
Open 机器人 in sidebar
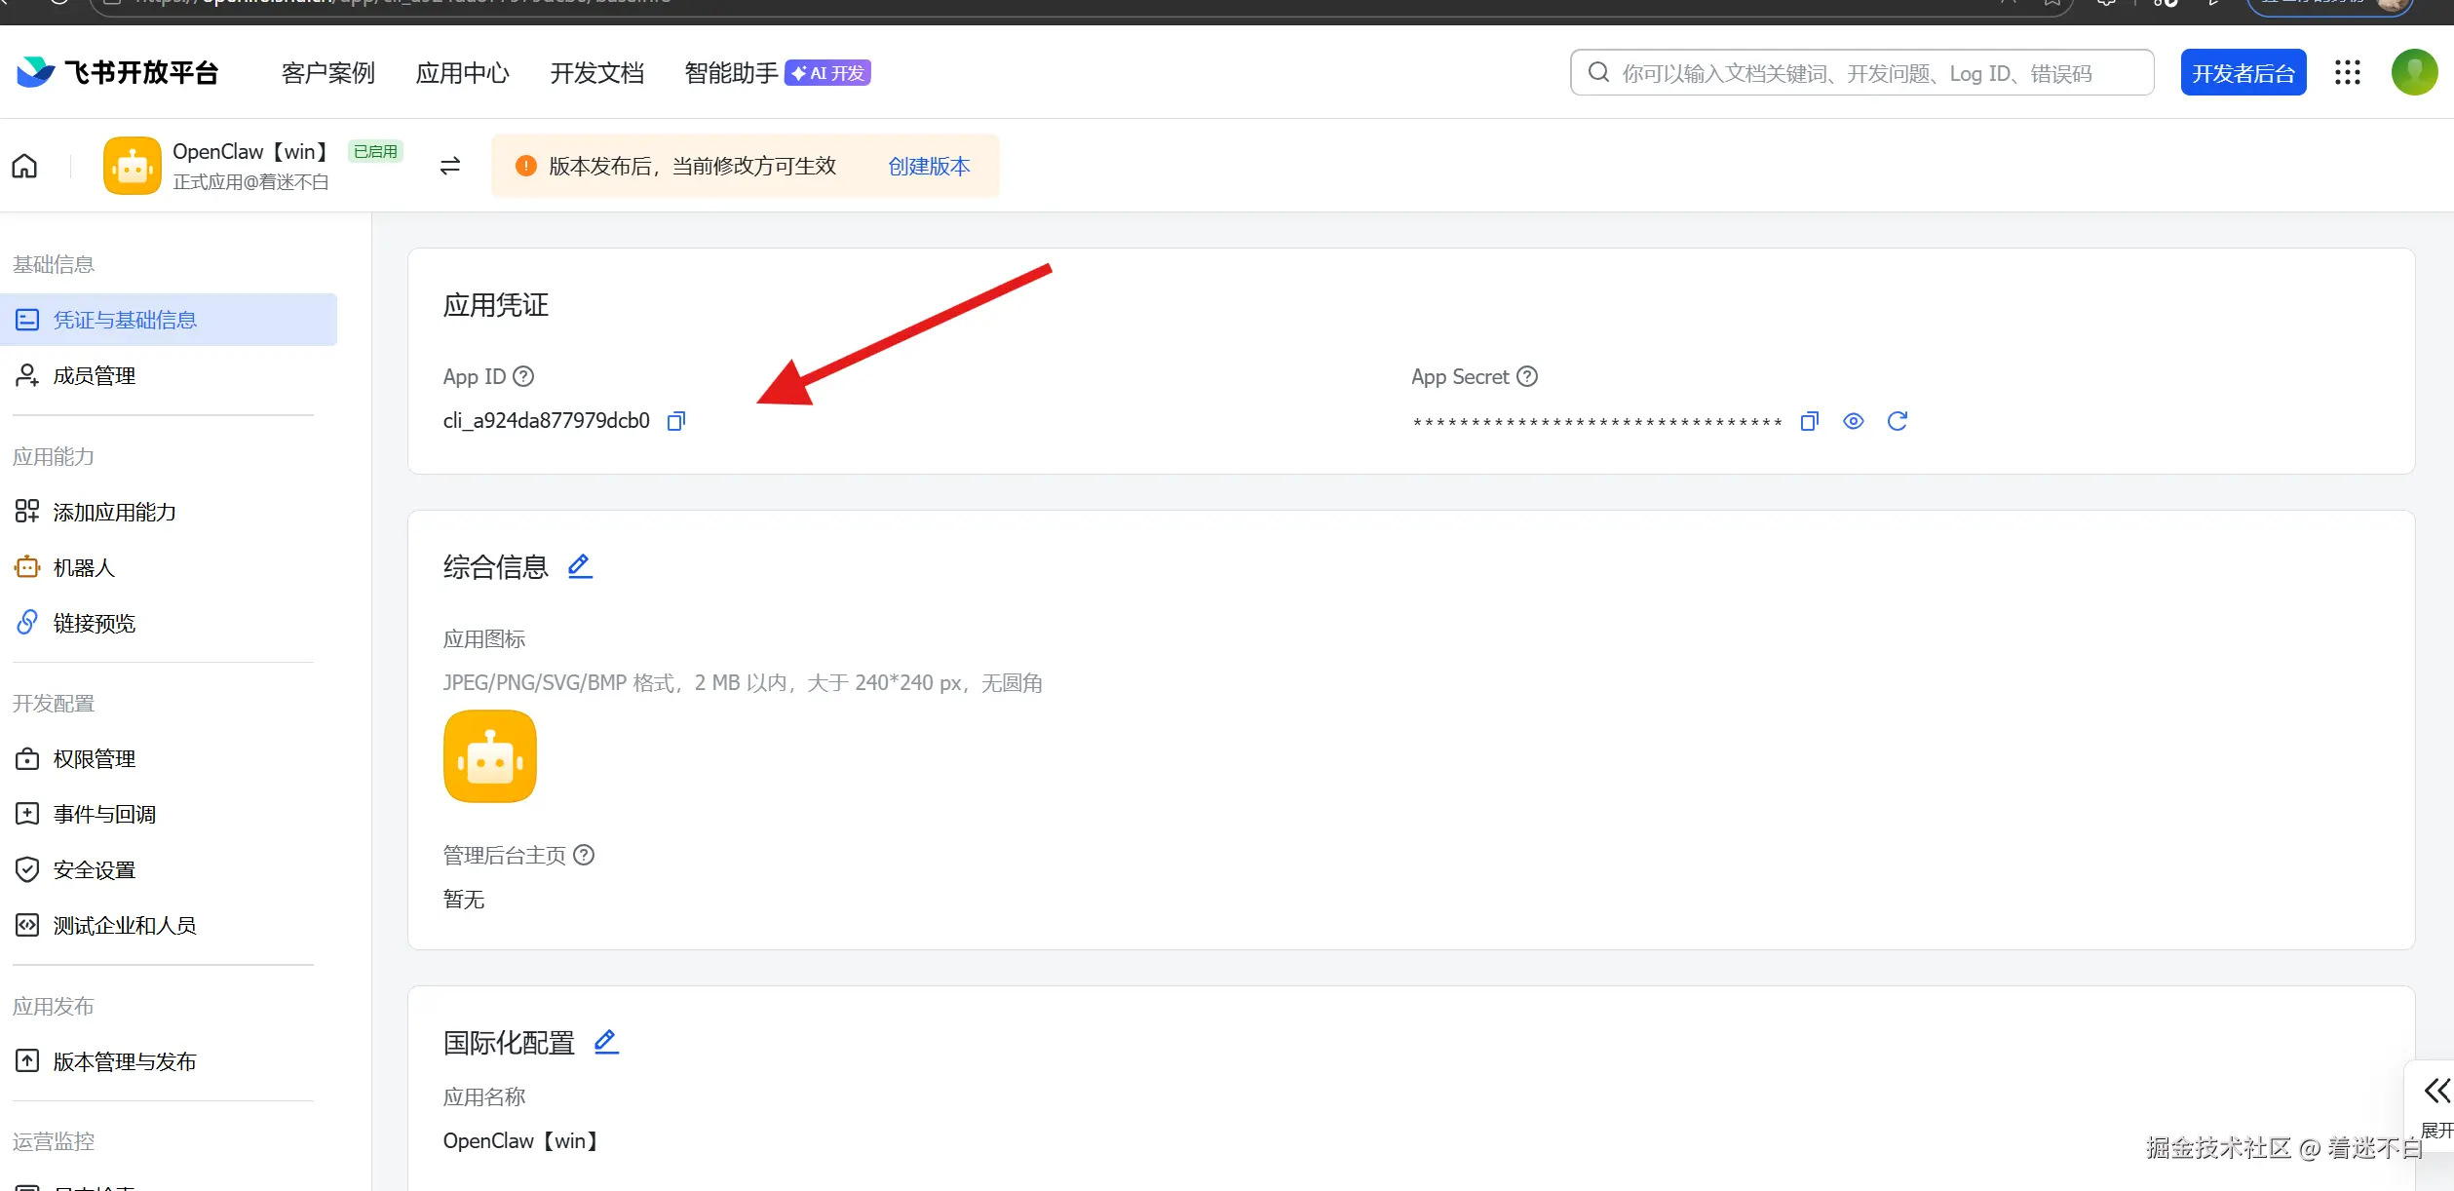pos(84,567)
